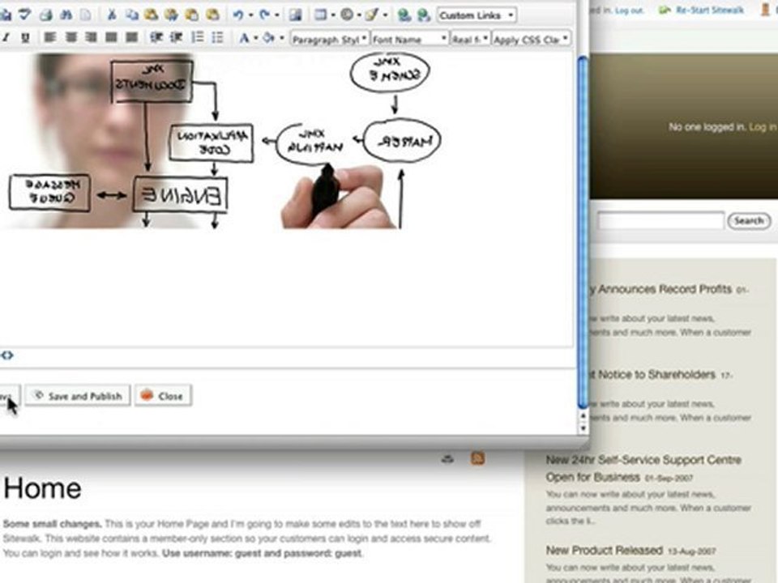Toggle numbered list

(198, 37)
